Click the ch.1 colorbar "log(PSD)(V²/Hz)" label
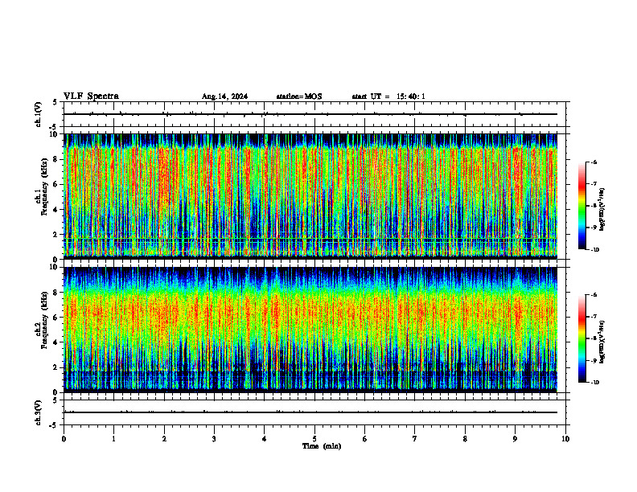 [602, 210]
